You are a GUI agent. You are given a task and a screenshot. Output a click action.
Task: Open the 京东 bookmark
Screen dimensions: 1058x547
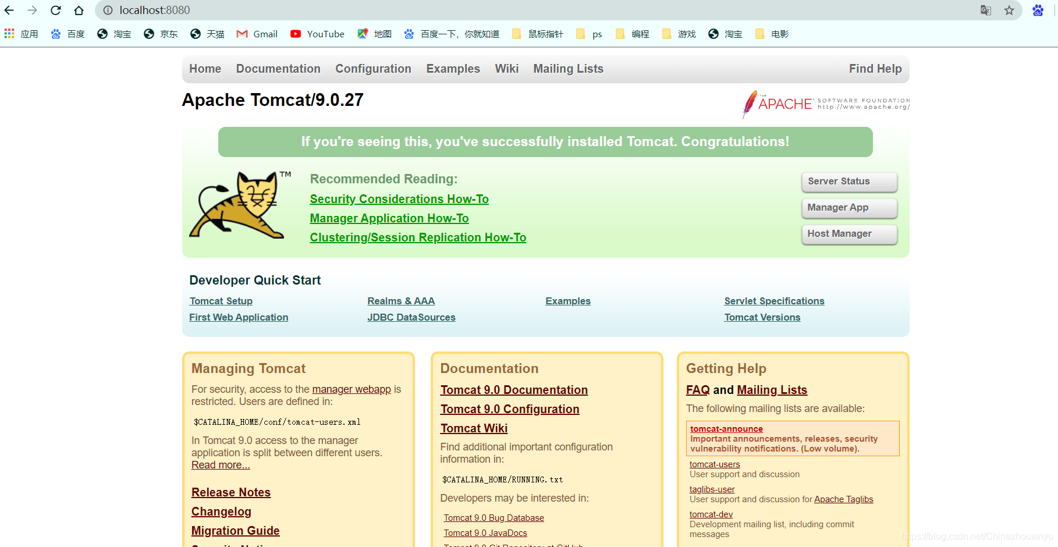(161, 34)
